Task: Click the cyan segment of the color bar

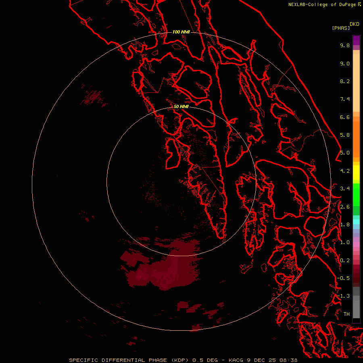Action: (x=356, y=222)
